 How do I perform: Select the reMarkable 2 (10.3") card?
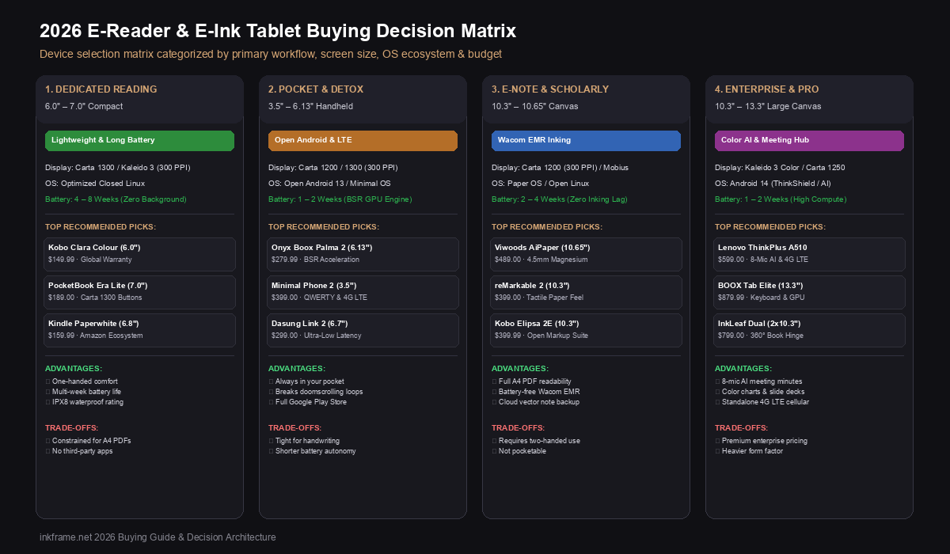tap(586, 292)
